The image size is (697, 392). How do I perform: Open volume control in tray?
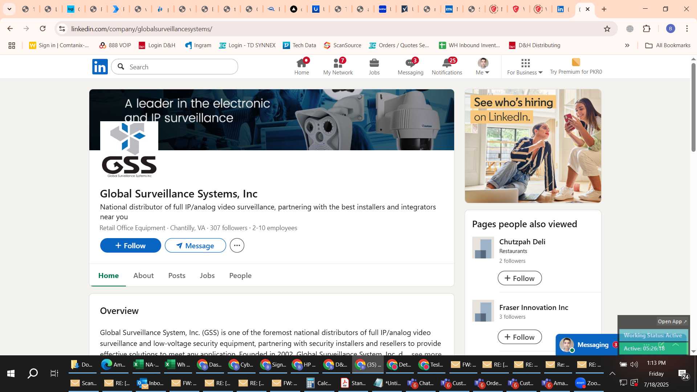[x=634, y=364]
